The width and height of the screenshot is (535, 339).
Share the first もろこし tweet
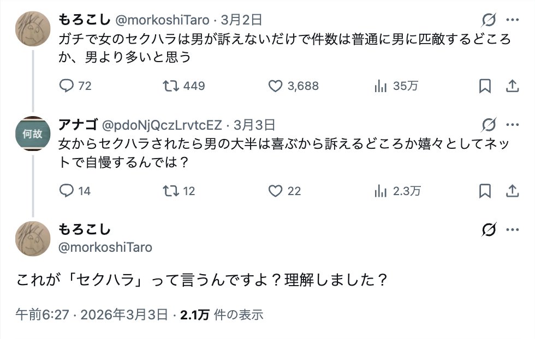pyautogui.click(x=513, y=86)
